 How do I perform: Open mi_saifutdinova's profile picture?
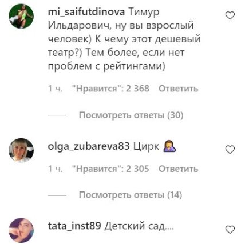click(x=21, y=16)
